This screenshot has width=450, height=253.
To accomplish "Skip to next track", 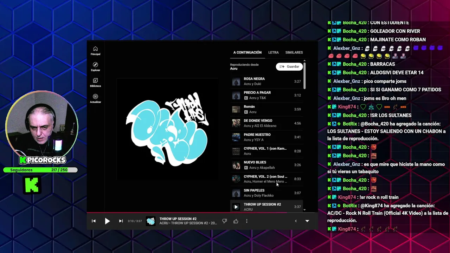I will coord(121,221).
